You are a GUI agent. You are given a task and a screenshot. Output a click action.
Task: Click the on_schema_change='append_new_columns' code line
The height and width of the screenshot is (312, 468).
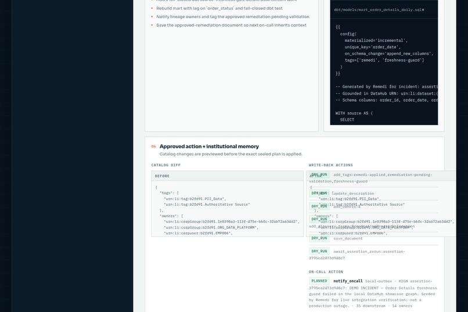(x=389, y=53)
